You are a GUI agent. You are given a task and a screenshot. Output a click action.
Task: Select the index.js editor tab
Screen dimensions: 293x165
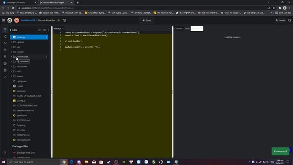pyautogui.click(x=57, y=28)
